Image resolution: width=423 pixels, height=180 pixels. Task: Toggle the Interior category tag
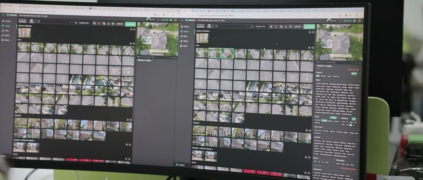click(329, 76)
